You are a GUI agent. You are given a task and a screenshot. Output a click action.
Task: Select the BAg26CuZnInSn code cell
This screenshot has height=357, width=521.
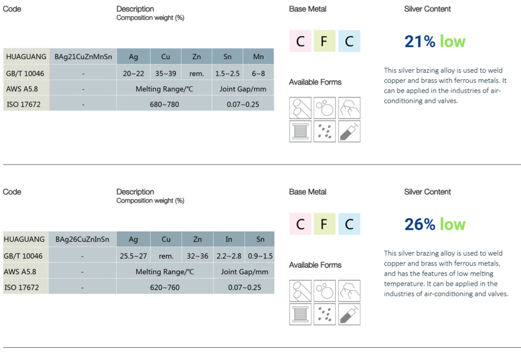tap(82, 240)
